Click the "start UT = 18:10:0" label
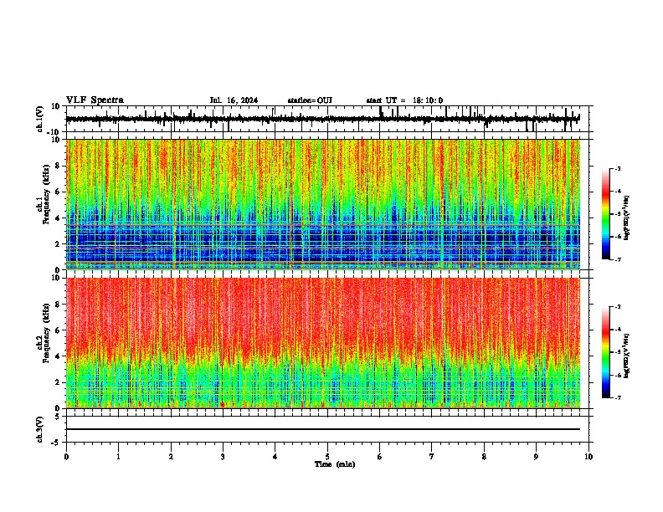Image resolution: width=663 pixels, height=512 pixels. point(404,100)
